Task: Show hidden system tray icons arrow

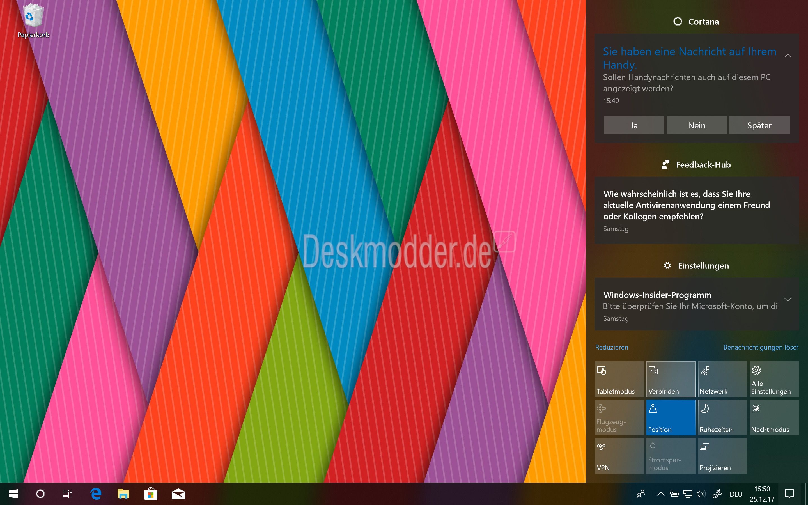Action: pos(660,494)
